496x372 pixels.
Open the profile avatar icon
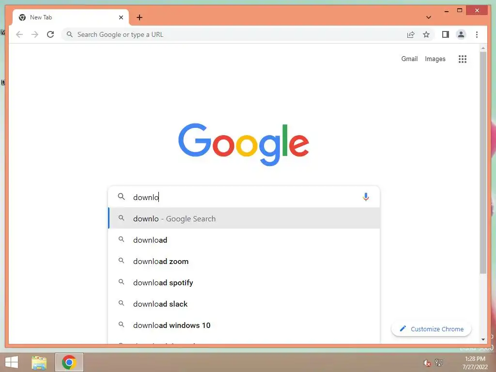click(x=461, y=34)
